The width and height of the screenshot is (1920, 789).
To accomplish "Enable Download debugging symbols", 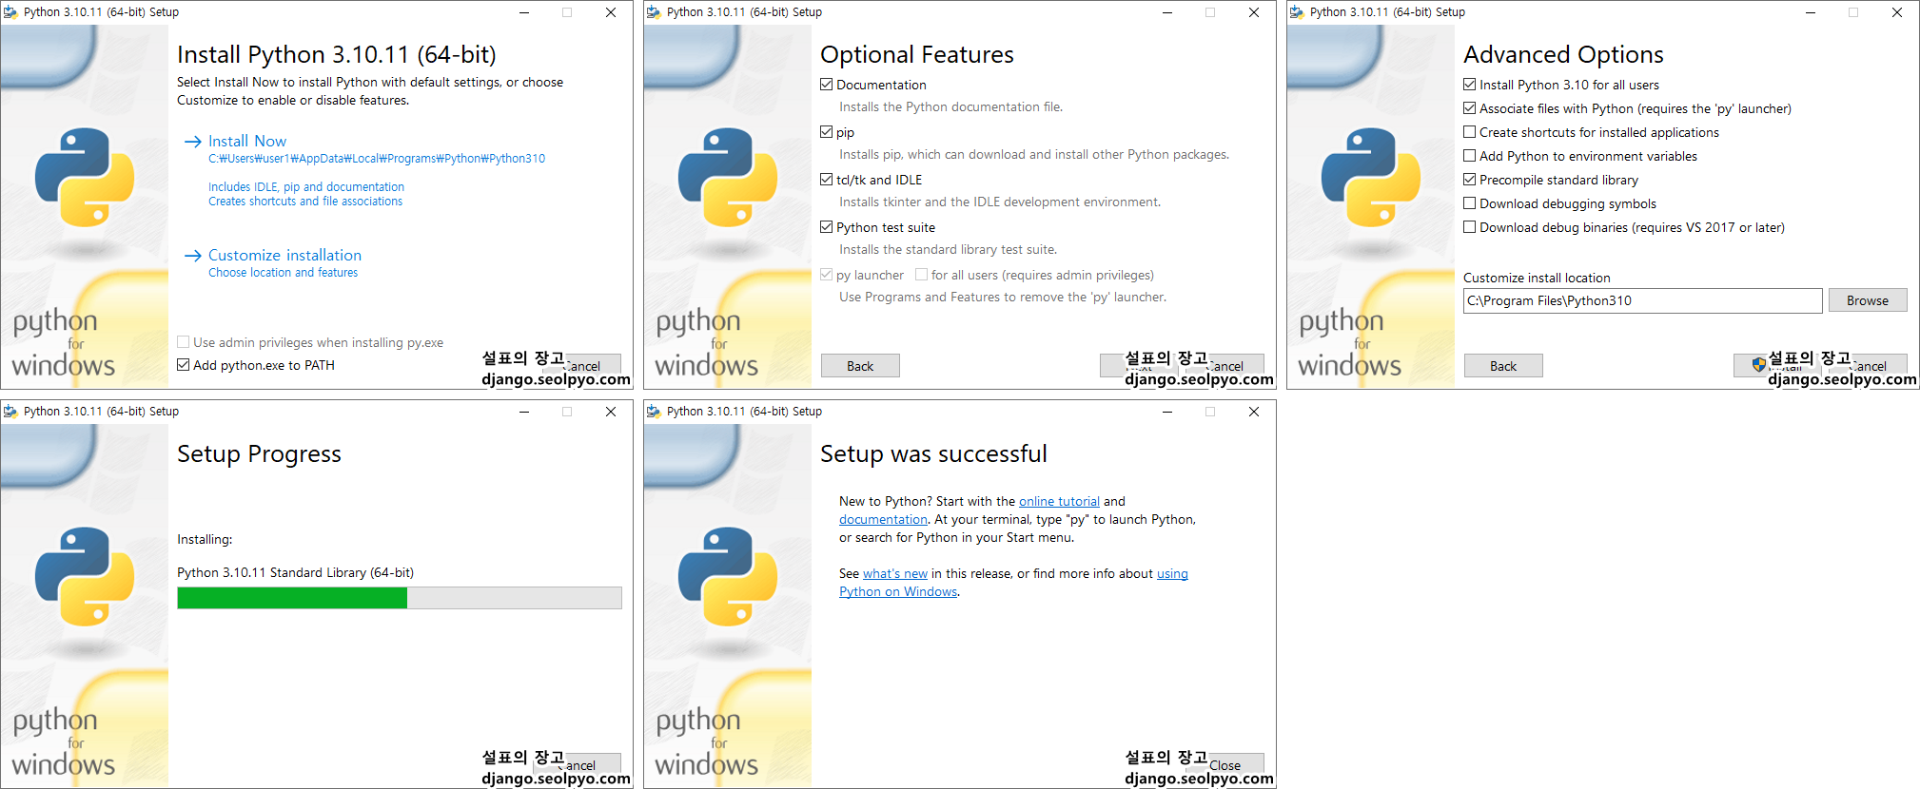I will 1470,203.
